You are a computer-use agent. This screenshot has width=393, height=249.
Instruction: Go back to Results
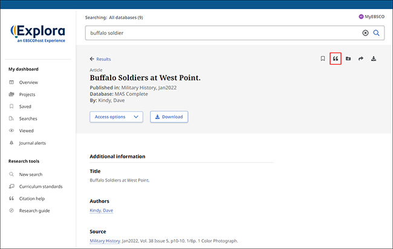tap(103, 59)
